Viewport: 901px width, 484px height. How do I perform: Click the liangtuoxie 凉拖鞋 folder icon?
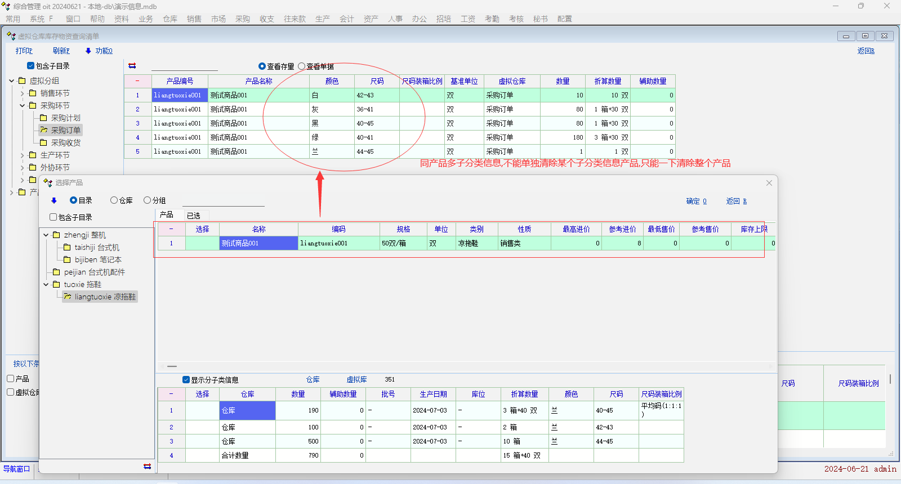tap(68, 297)
